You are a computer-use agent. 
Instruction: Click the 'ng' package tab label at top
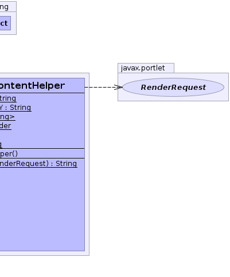click(4, 7)
